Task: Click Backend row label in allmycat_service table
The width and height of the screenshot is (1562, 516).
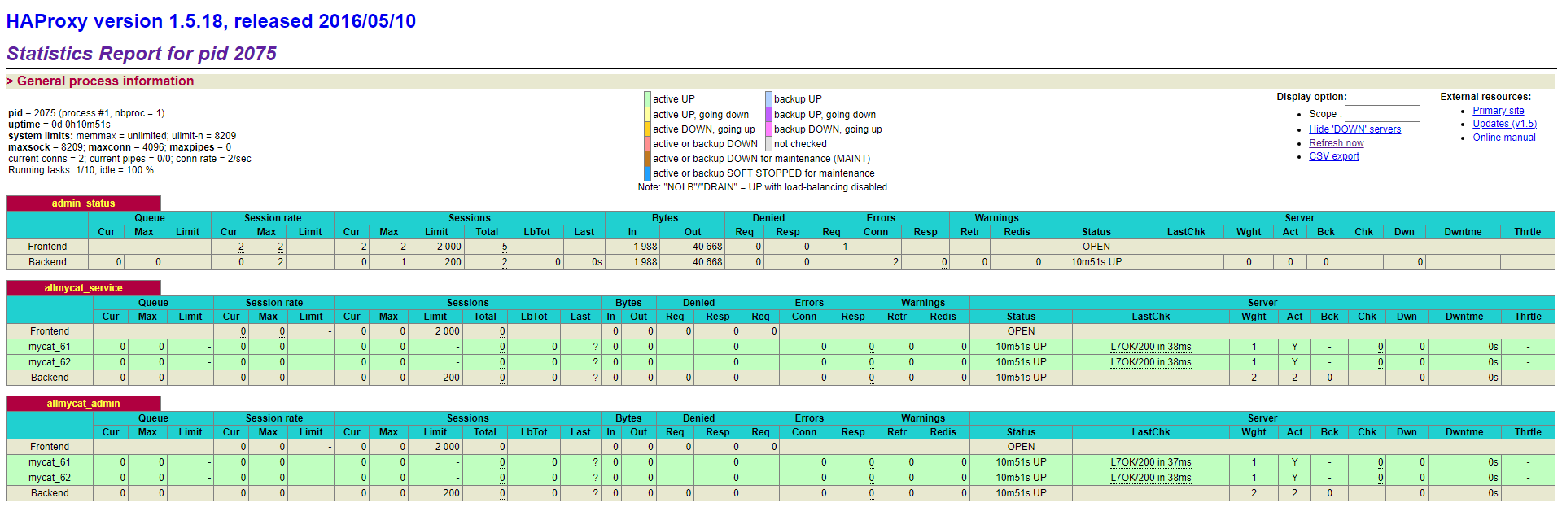Action: tap(50, 378)
